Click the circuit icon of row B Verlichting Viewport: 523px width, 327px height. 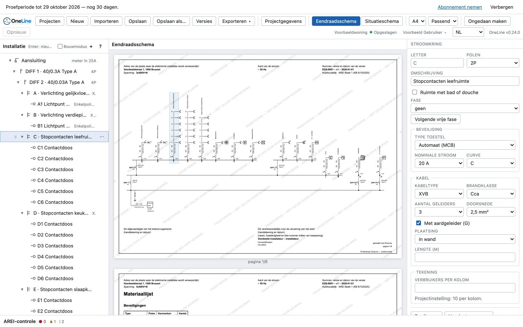click(x=29, y=115)
